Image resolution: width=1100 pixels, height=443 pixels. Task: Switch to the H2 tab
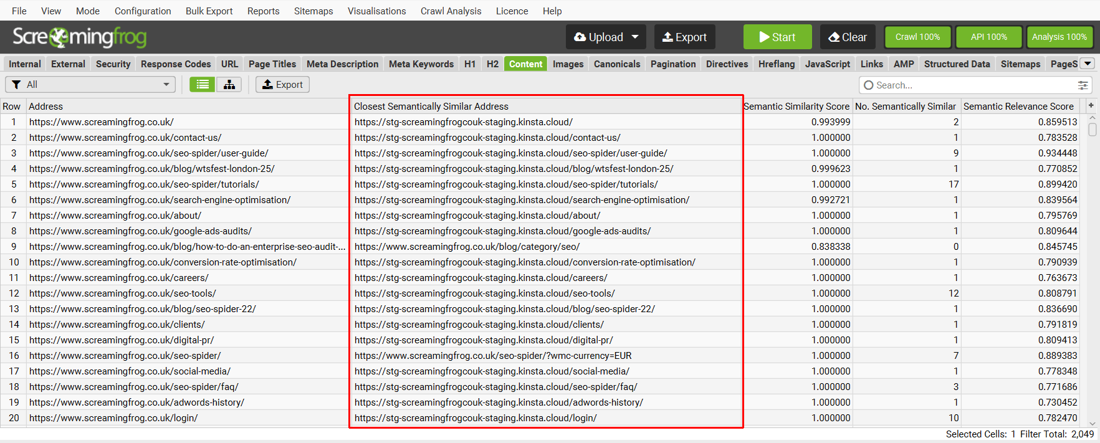[492, 64]
